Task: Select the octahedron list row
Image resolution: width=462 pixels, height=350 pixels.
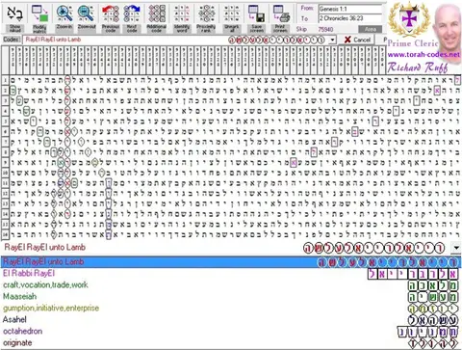Action: (230, 332)
